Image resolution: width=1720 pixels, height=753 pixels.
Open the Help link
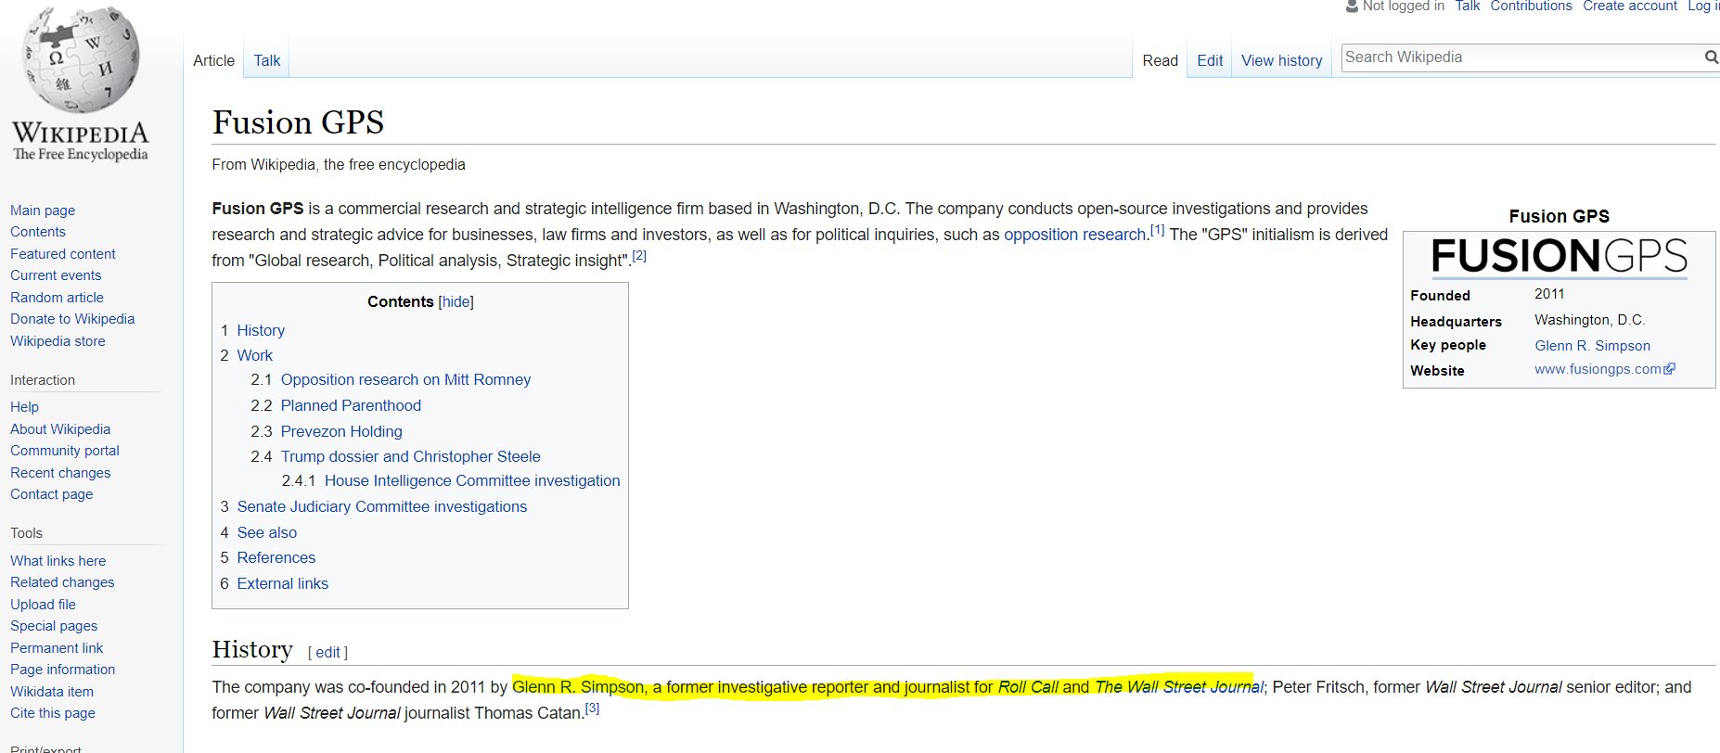click(x=24, y=407)
